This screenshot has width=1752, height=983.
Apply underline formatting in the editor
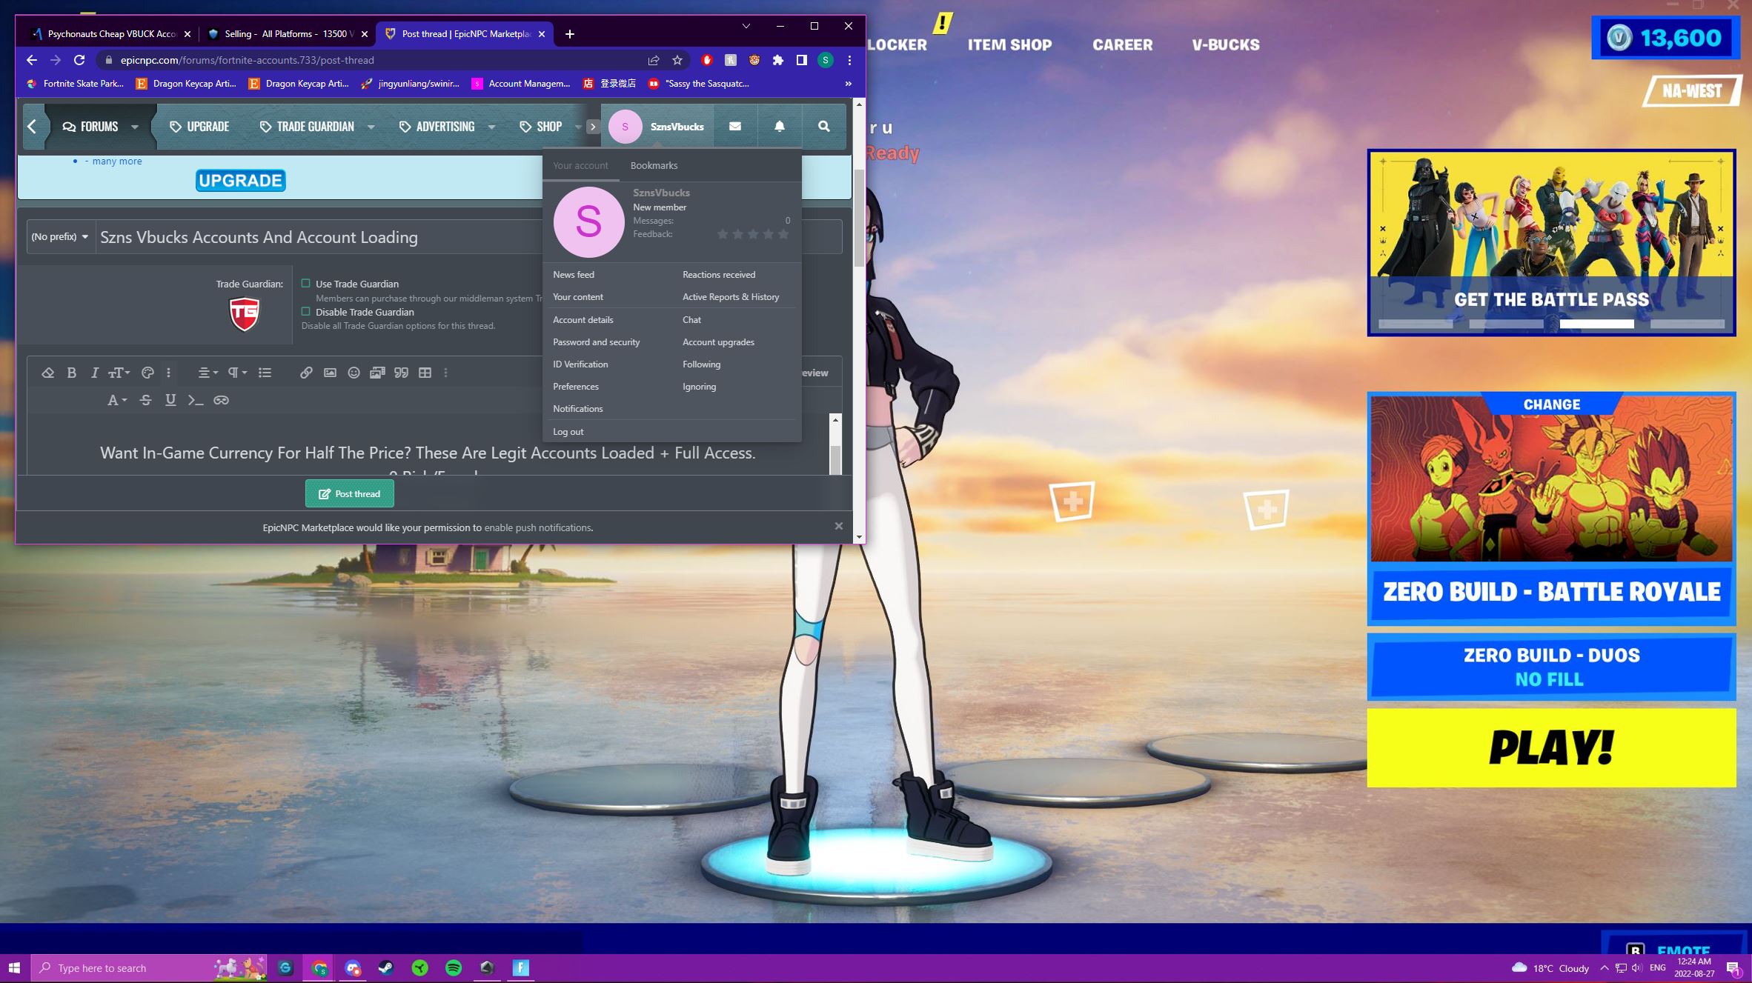tap(170, 400)
